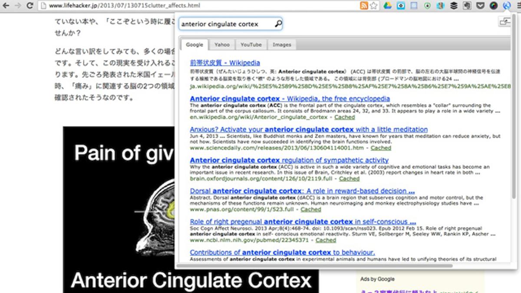Click the magnifier icon in the search box
The height and width of the screenshot is (293, 521).
pos(278,24)
